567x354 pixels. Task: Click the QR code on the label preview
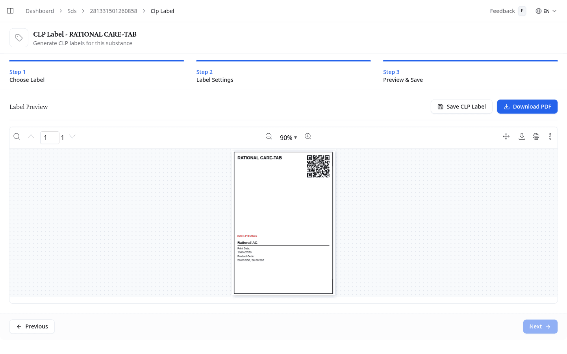(x=318, y=166)
